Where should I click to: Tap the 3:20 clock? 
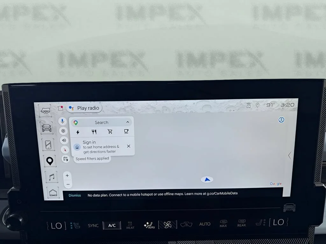click(287, 105)
